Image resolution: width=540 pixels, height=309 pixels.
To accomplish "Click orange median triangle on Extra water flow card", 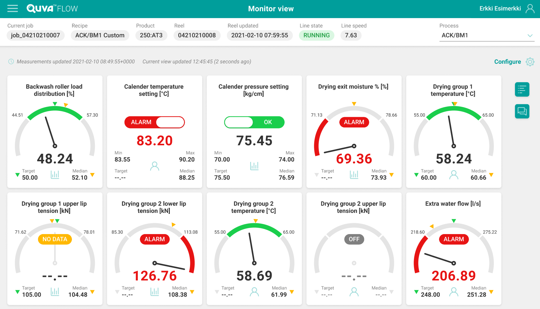I will pyautogui.click(x=491, y=292).
